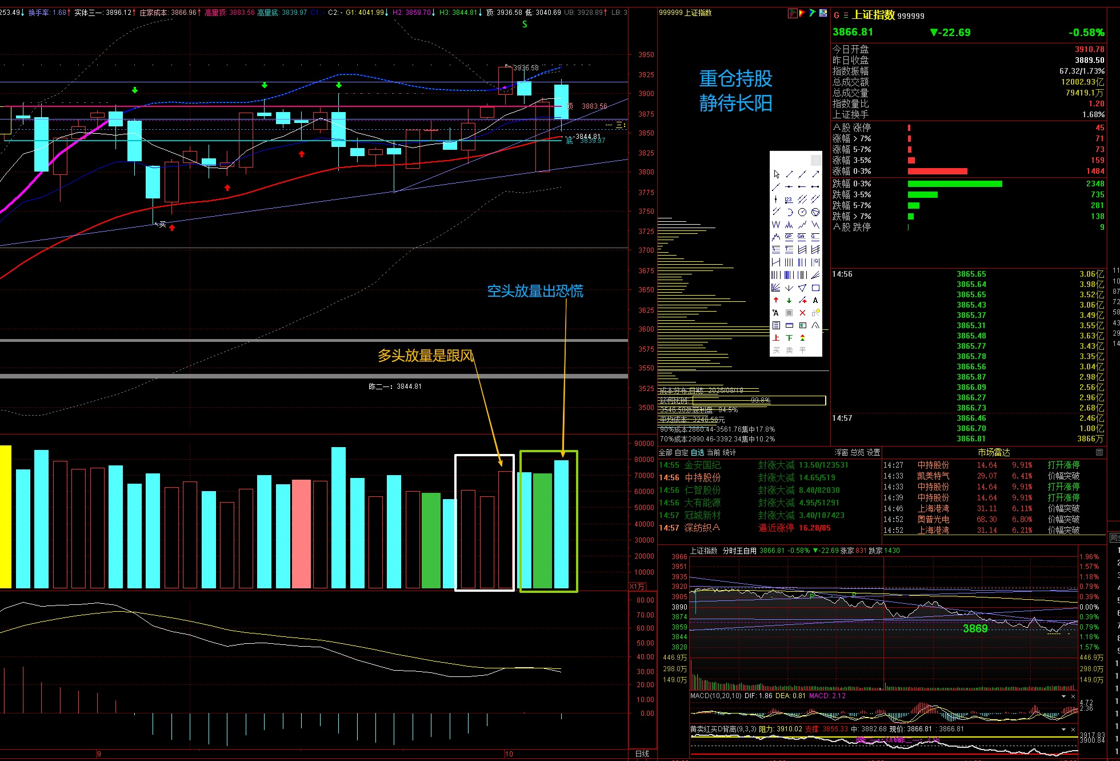Click the 总览 overview link
Image resolution: width=1120 pixels, height=761 pixels.
coord(857,452)
